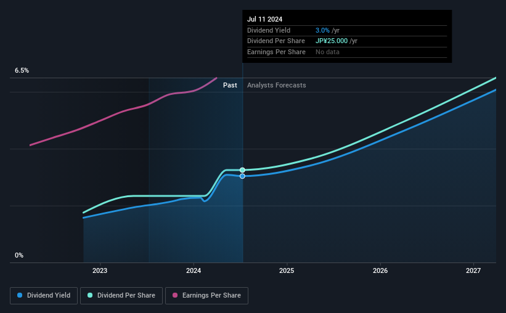The image size is (506, 313).
Task: Click the JP¥25.000 tooltip value
Action: (x=332, y=41)
